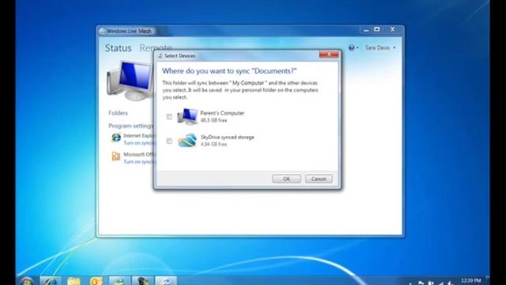Screen dimensions: 506x285
Task: Click the Parent's Computer monitor icon
Action: (187, 116)
